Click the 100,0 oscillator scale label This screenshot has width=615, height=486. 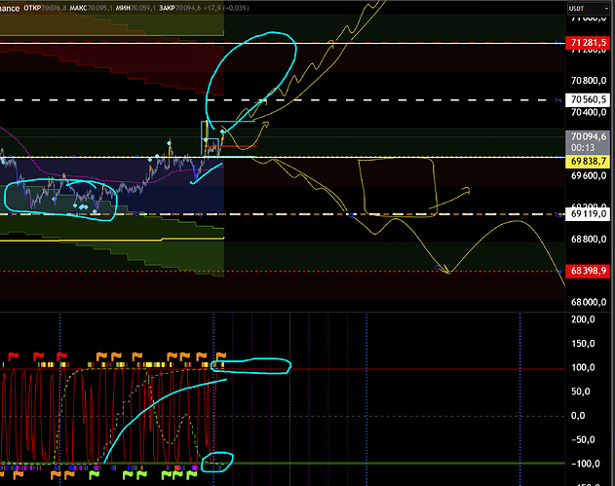[585, 368]
